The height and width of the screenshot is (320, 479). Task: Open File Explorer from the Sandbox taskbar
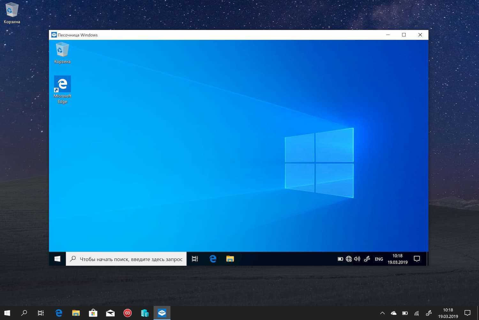[x=230, y=259]
